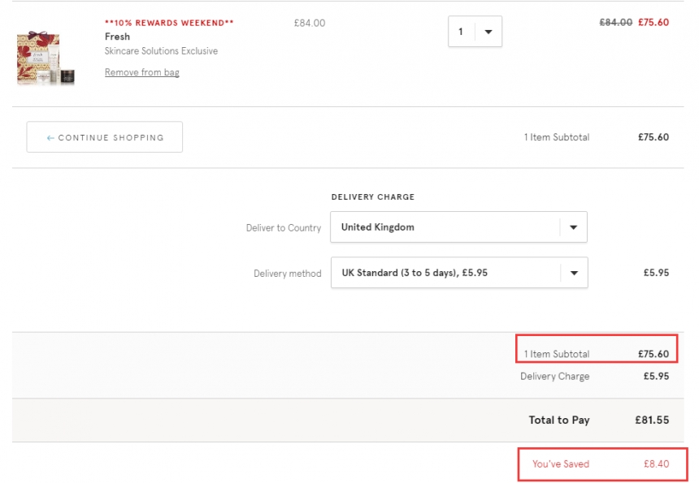Image resolution: width=699 pixels, height=483 pixels.
Task: Click the crossed-out £84.00 original price
Action: [x=615, y=23]
